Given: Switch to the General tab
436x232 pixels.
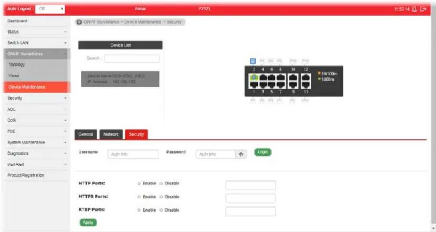Looking at the screenshot, I should pyautogui.click(x=85, y=134).
